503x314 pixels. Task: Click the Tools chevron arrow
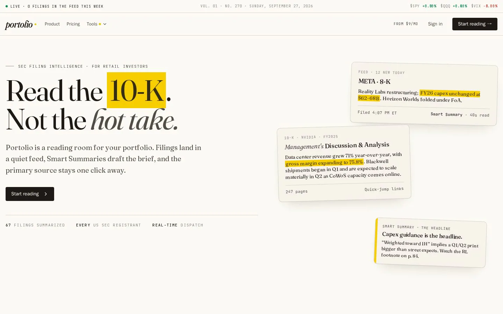(104, 24)
